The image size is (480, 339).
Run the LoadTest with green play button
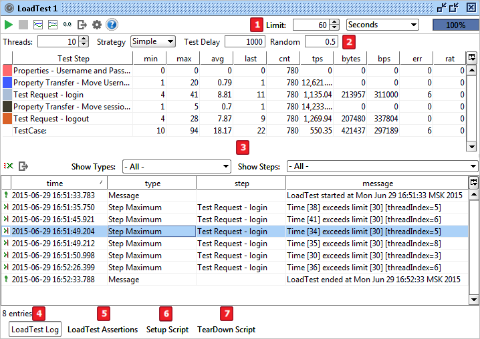pos(9,25)
